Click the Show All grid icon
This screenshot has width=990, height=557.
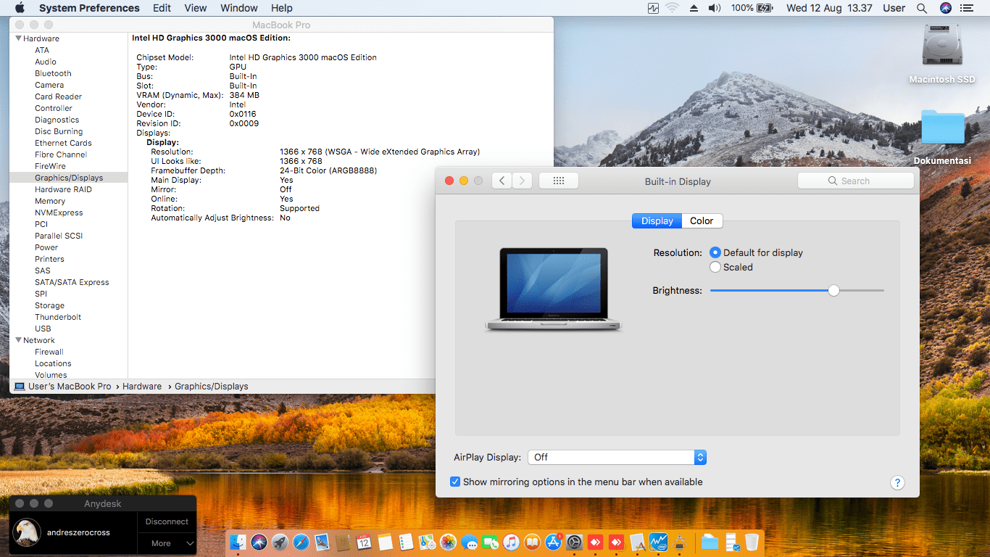[558, 181]
